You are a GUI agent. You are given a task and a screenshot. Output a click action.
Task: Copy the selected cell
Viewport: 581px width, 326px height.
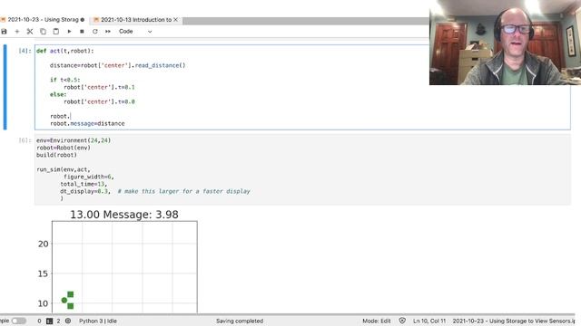[x=43, y=32]
